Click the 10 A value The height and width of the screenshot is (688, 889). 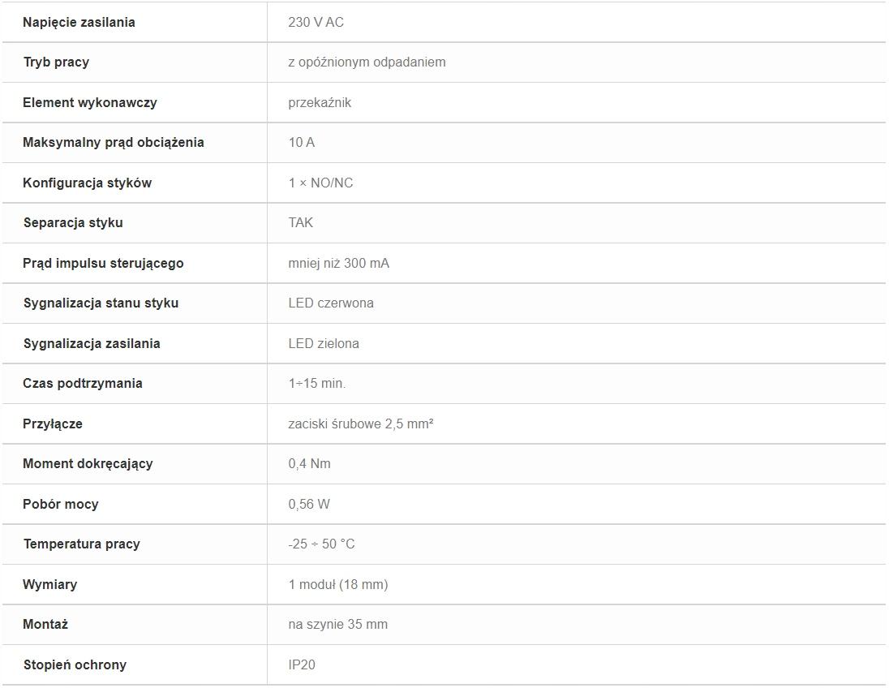tap(302, 142)
